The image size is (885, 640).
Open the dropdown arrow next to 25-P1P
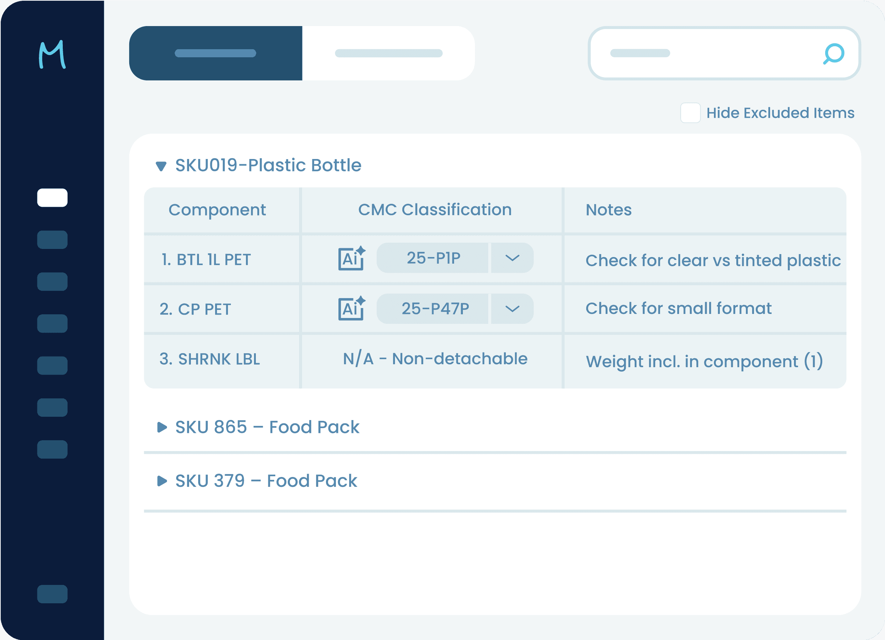coord(512,258)
